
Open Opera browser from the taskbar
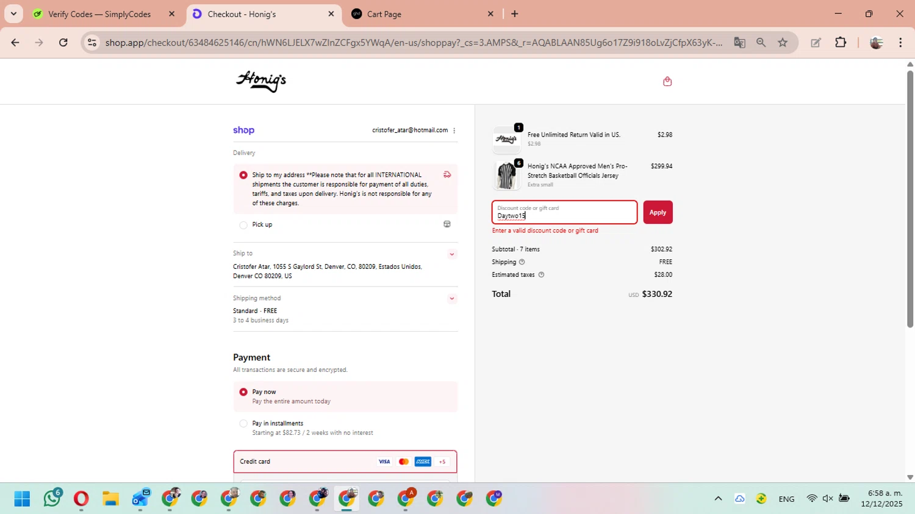[81, 499]
